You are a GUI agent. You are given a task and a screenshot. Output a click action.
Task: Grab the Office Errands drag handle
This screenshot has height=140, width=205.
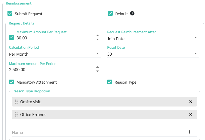click(x=16, y=114)
